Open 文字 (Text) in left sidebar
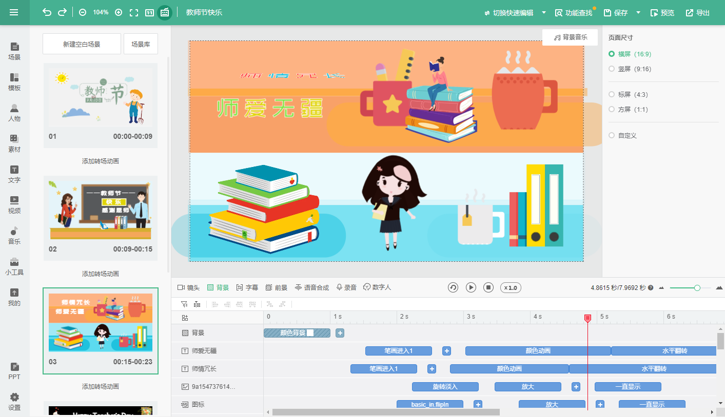725x417 pixels. (14, 174)
